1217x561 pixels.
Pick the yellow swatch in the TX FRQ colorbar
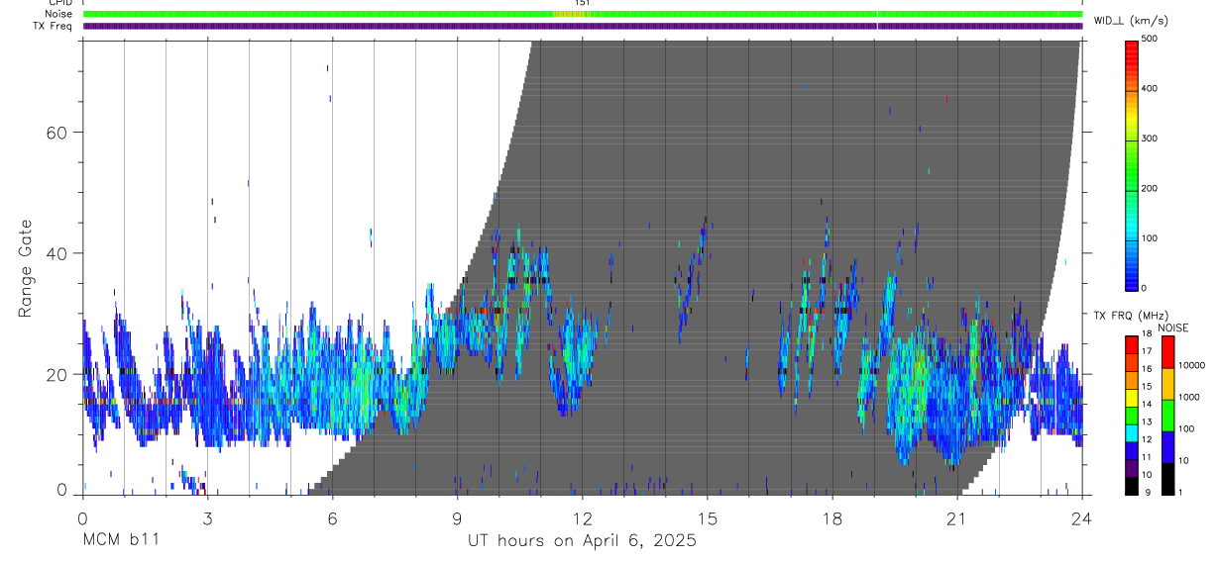click(x=1132, y=396)
